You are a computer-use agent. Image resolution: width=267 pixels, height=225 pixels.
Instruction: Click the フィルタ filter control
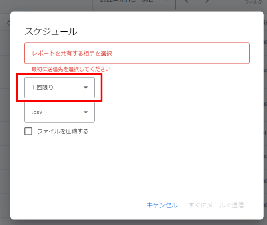click(253, 3)
